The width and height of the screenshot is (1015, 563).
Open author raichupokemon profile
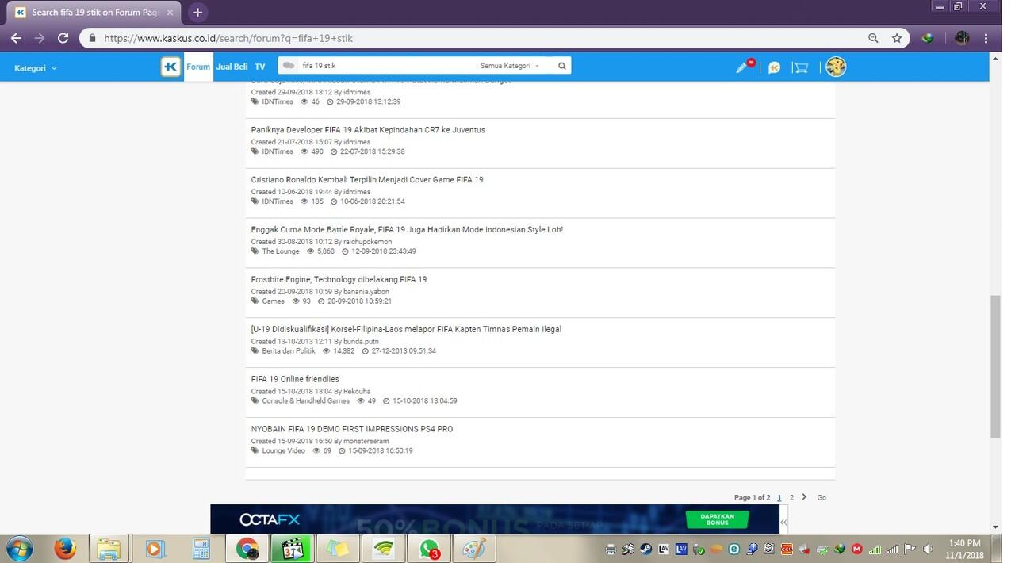click(367, 242)
